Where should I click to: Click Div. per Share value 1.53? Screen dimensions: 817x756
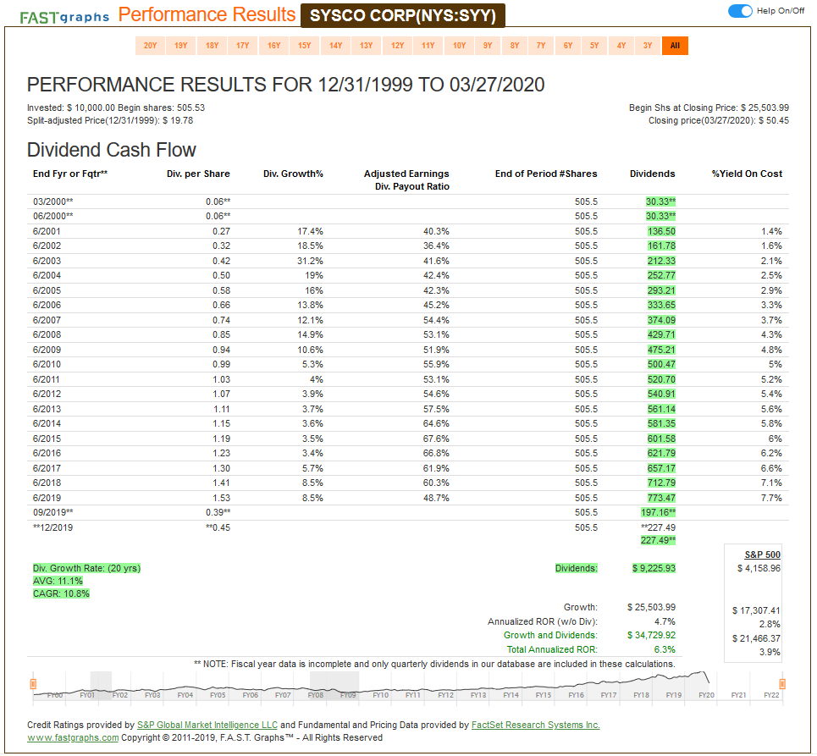pos(221,498)
